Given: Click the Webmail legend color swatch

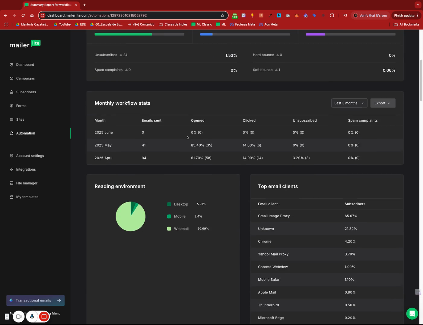Looking at the screenshot, I should pos(169,229).
